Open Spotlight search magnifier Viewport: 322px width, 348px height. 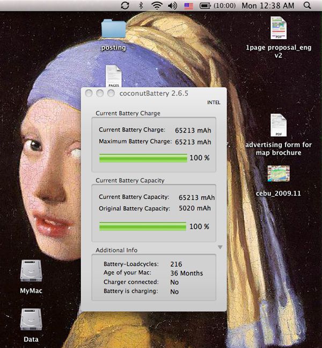click(x=307, y=5)
